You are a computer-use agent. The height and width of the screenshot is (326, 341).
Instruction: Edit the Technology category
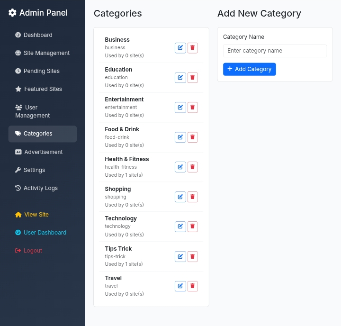[x=180, y=226]
